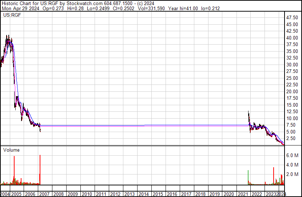
Task: Select the 2.0 M volume axis label
Action: tap(293, 174)
